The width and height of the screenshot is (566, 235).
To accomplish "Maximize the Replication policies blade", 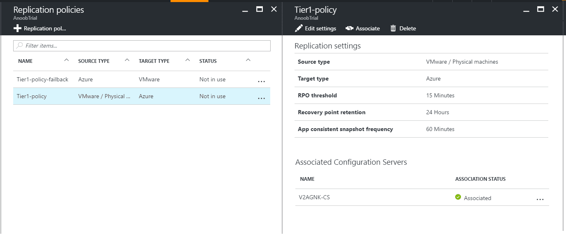I will pos(260,9).
